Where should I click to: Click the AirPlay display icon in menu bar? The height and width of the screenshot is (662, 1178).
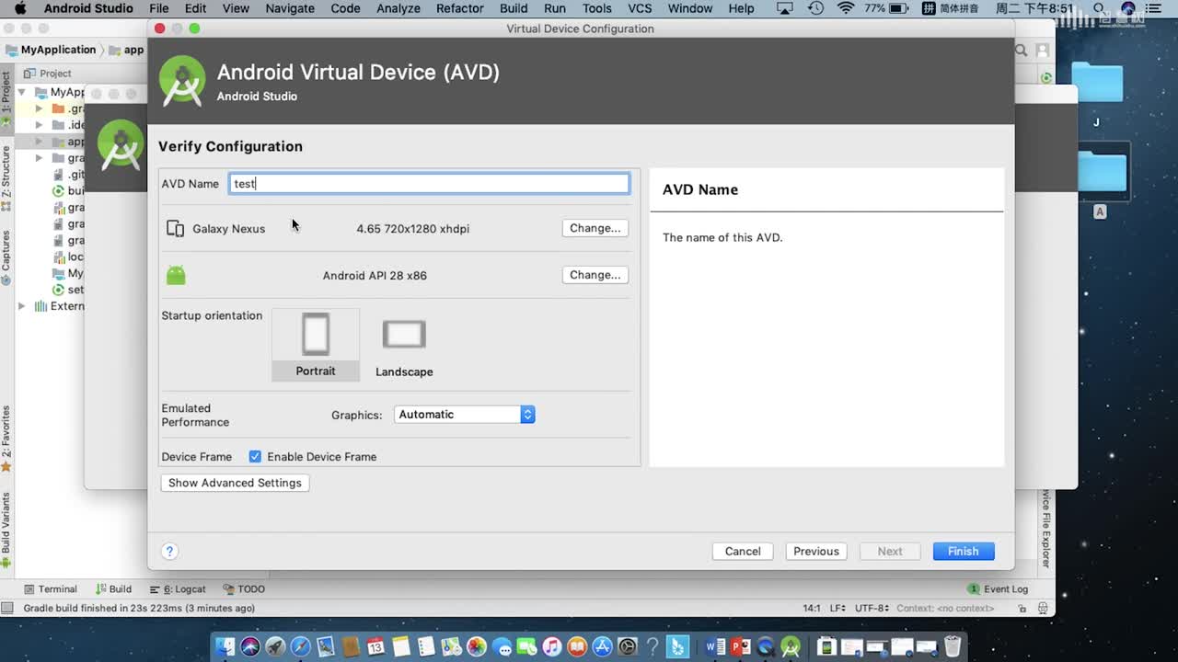pos(785,8)
